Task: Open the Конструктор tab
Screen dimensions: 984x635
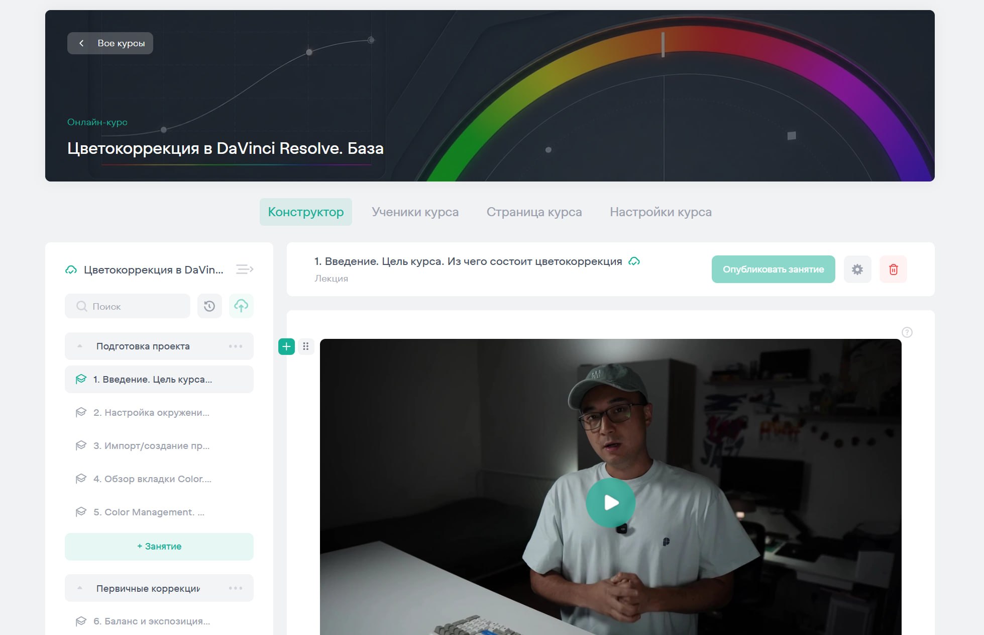Action: point(305,212)
